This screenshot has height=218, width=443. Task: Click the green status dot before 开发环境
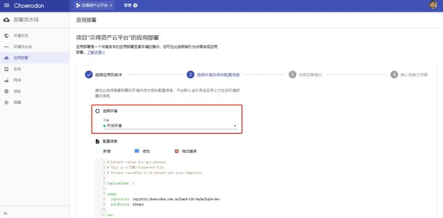tap(105, 126)
